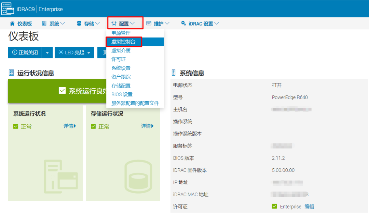Open 详情 link in 存储运行状况 card

pyautogui.click(x=147, y=126)
